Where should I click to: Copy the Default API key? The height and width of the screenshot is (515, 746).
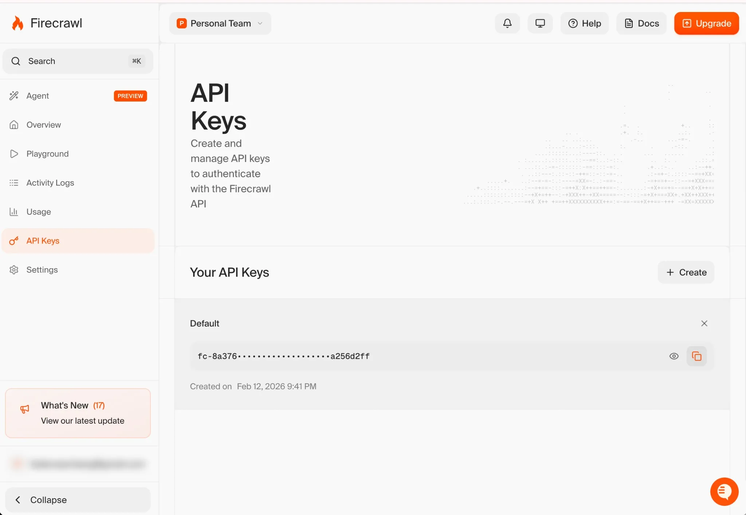(696, 356)
